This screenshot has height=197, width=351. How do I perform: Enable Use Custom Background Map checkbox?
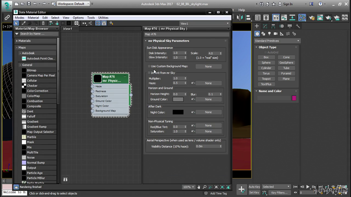click(x=149, y=66)
